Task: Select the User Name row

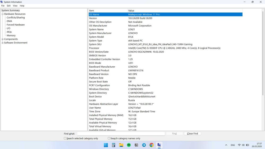Action: click(166, 108)
